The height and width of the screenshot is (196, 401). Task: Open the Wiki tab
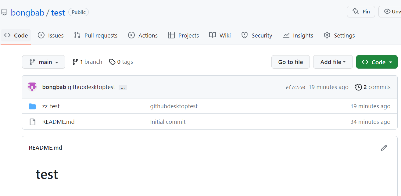(220, 35)
